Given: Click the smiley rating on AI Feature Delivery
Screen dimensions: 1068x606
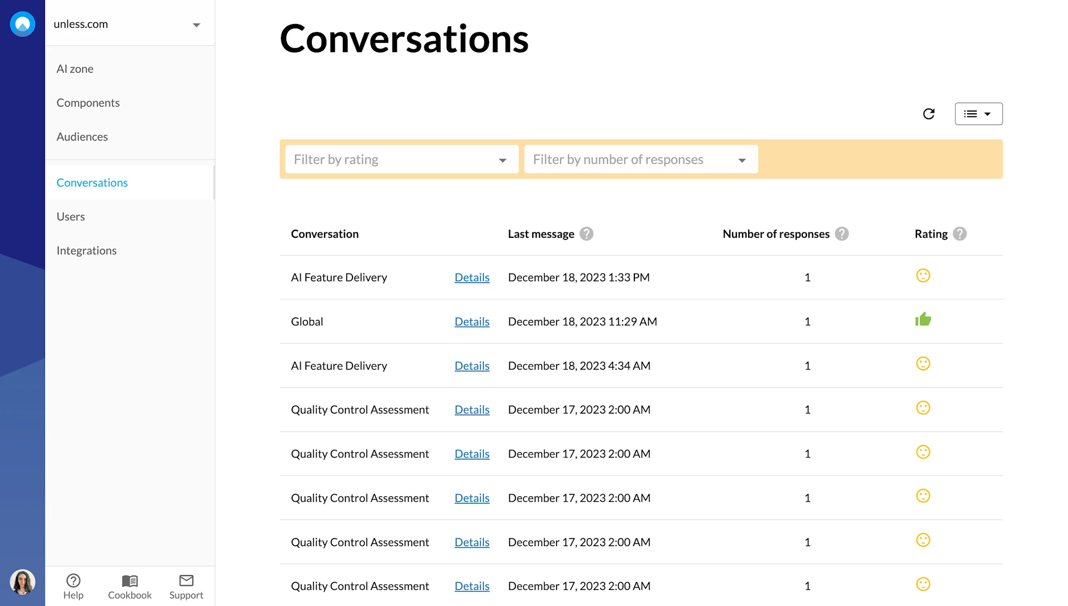Looking at the screenshot, I should [923, 275].
